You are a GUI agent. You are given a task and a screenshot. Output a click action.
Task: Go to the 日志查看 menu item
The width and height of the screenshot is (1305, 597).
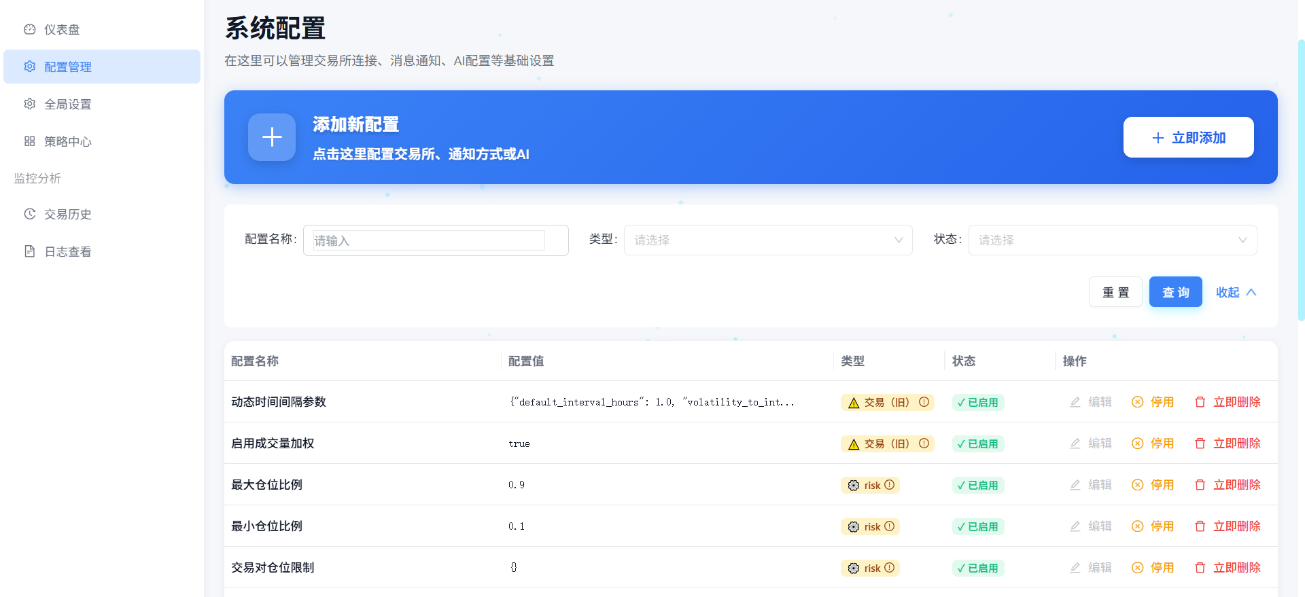(x=67, y=251)
